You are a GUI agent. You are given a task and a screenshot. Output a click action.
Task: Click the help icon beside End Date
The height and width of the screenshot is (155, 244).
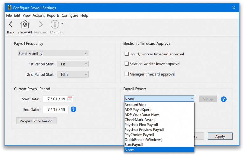coord(73,109)
